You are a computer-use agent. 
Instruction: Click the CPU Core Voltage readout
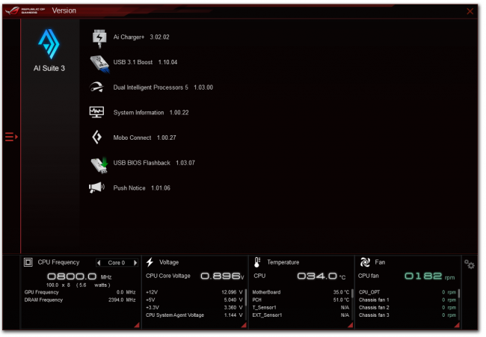195,276
